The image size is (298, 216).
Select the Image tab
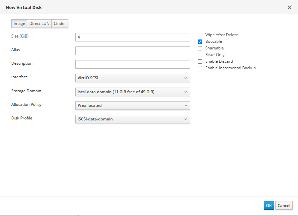(19, 24)
